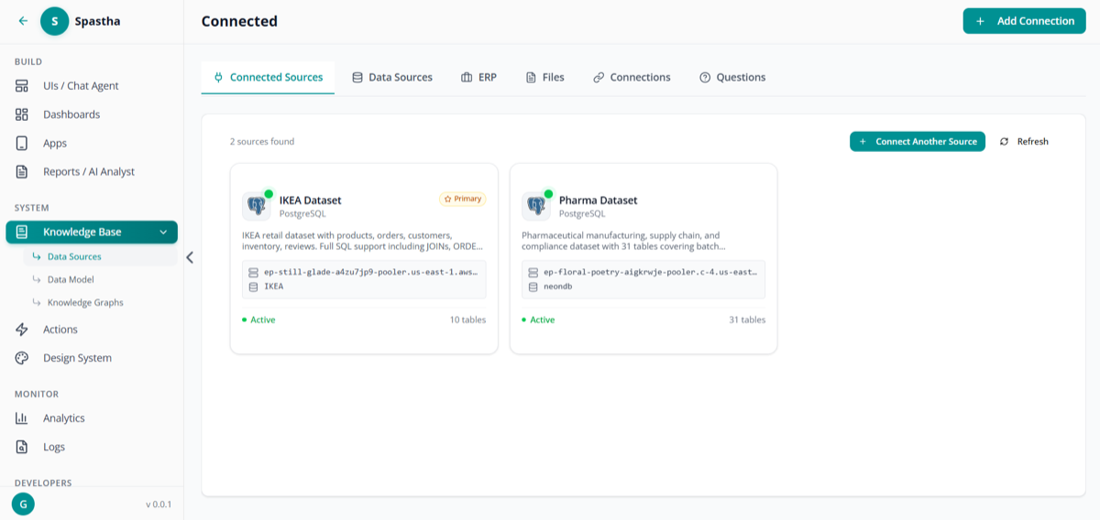This screenshot has height=520, width=1100.
Task: Switch to Connected Sources tab
Action: (268, 78)
